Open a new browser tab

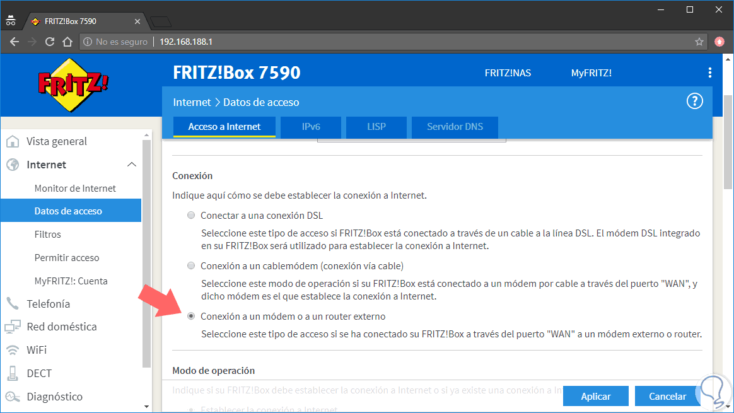[x=161, y=21]
